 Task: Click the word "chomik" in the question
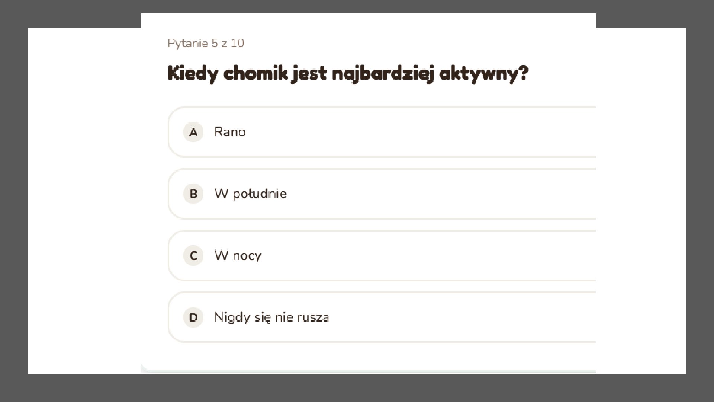[255, 73]
